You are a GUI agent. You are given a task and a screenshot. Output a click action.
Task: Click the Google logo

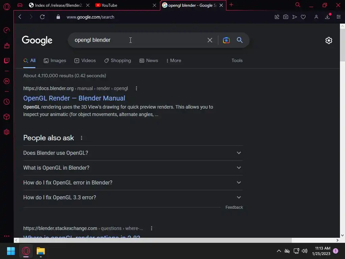click(x=37, y=40)
